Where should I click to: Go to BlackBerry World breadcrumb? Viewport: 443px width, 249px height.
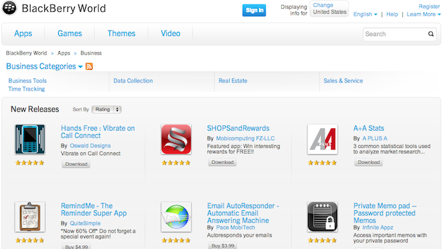tap(26, 53)
